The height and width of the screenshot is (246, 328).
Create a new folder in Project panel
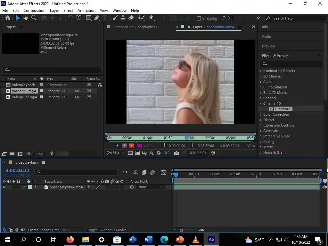point(12,154)
